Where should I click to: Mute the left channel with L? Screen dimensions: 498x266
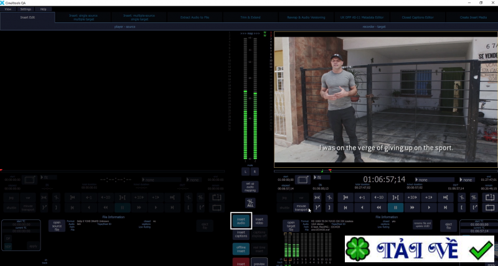[x=245, y=172]
